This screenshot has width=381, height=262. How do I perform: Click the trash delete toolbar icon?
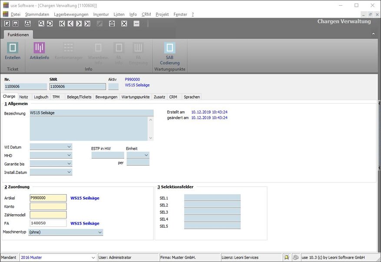112,23
